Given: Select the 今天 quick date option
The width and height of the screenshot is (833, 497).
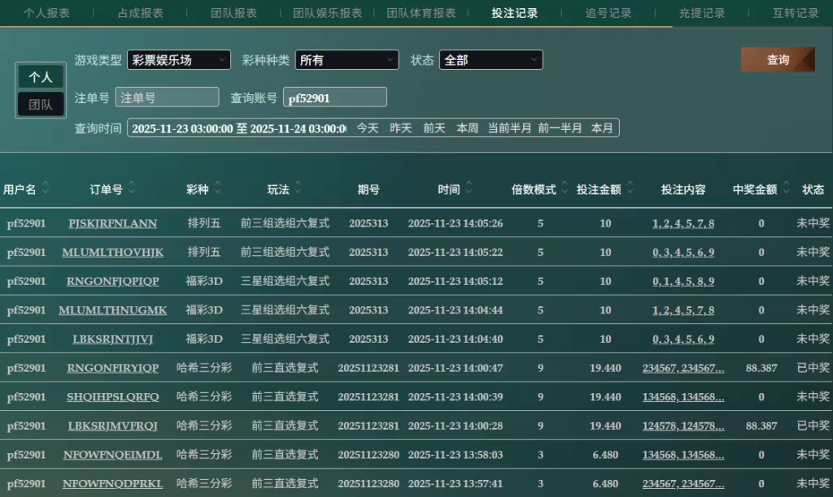Looking at the screenshot, I should pyautogui.click(x=368, y=128).
